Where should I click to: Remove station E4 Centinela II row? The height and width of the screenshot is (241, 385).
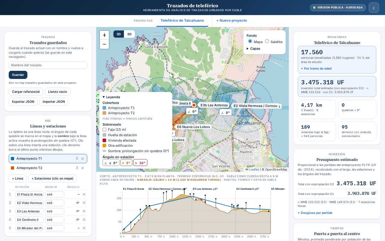[84, 220]
